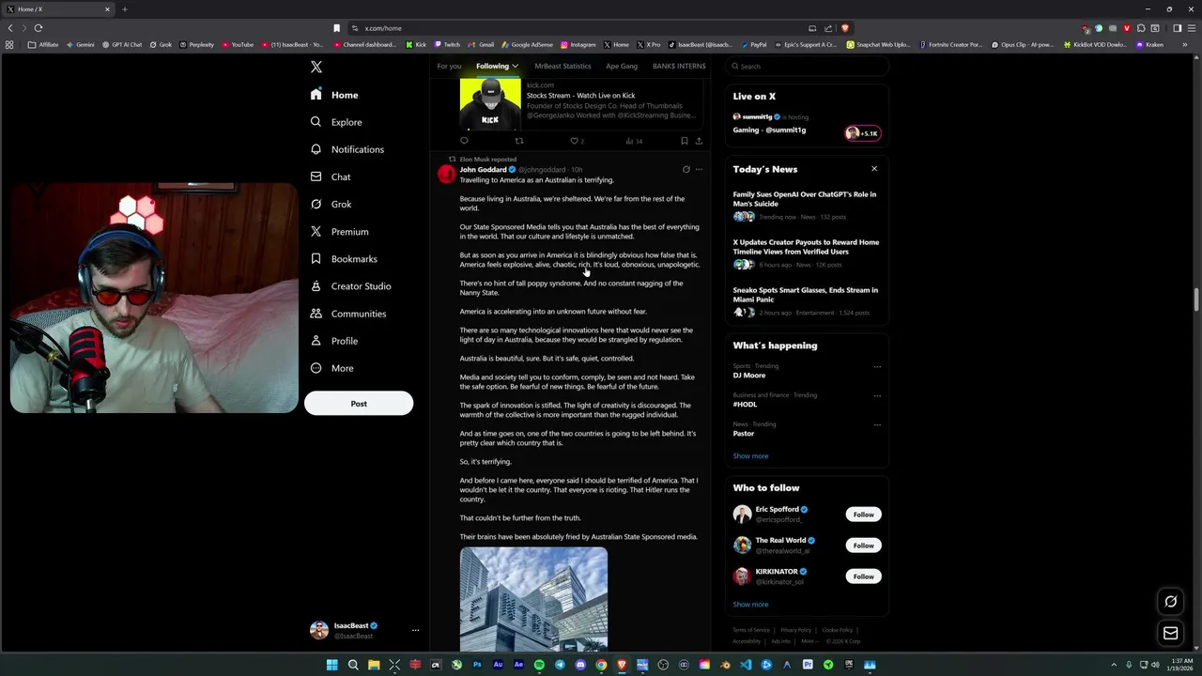1202x676 pixels.
Task: Click the Brave Shields icon in the address bar
Action: 845,28
